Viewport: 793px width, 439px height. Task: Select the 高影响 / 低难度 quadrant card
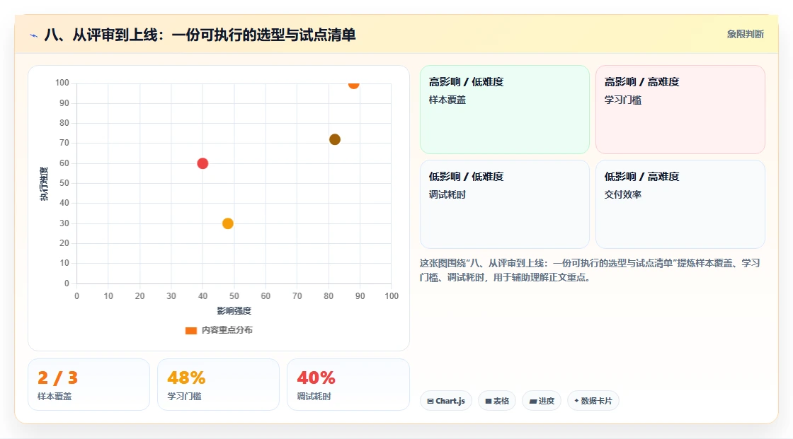505,110
